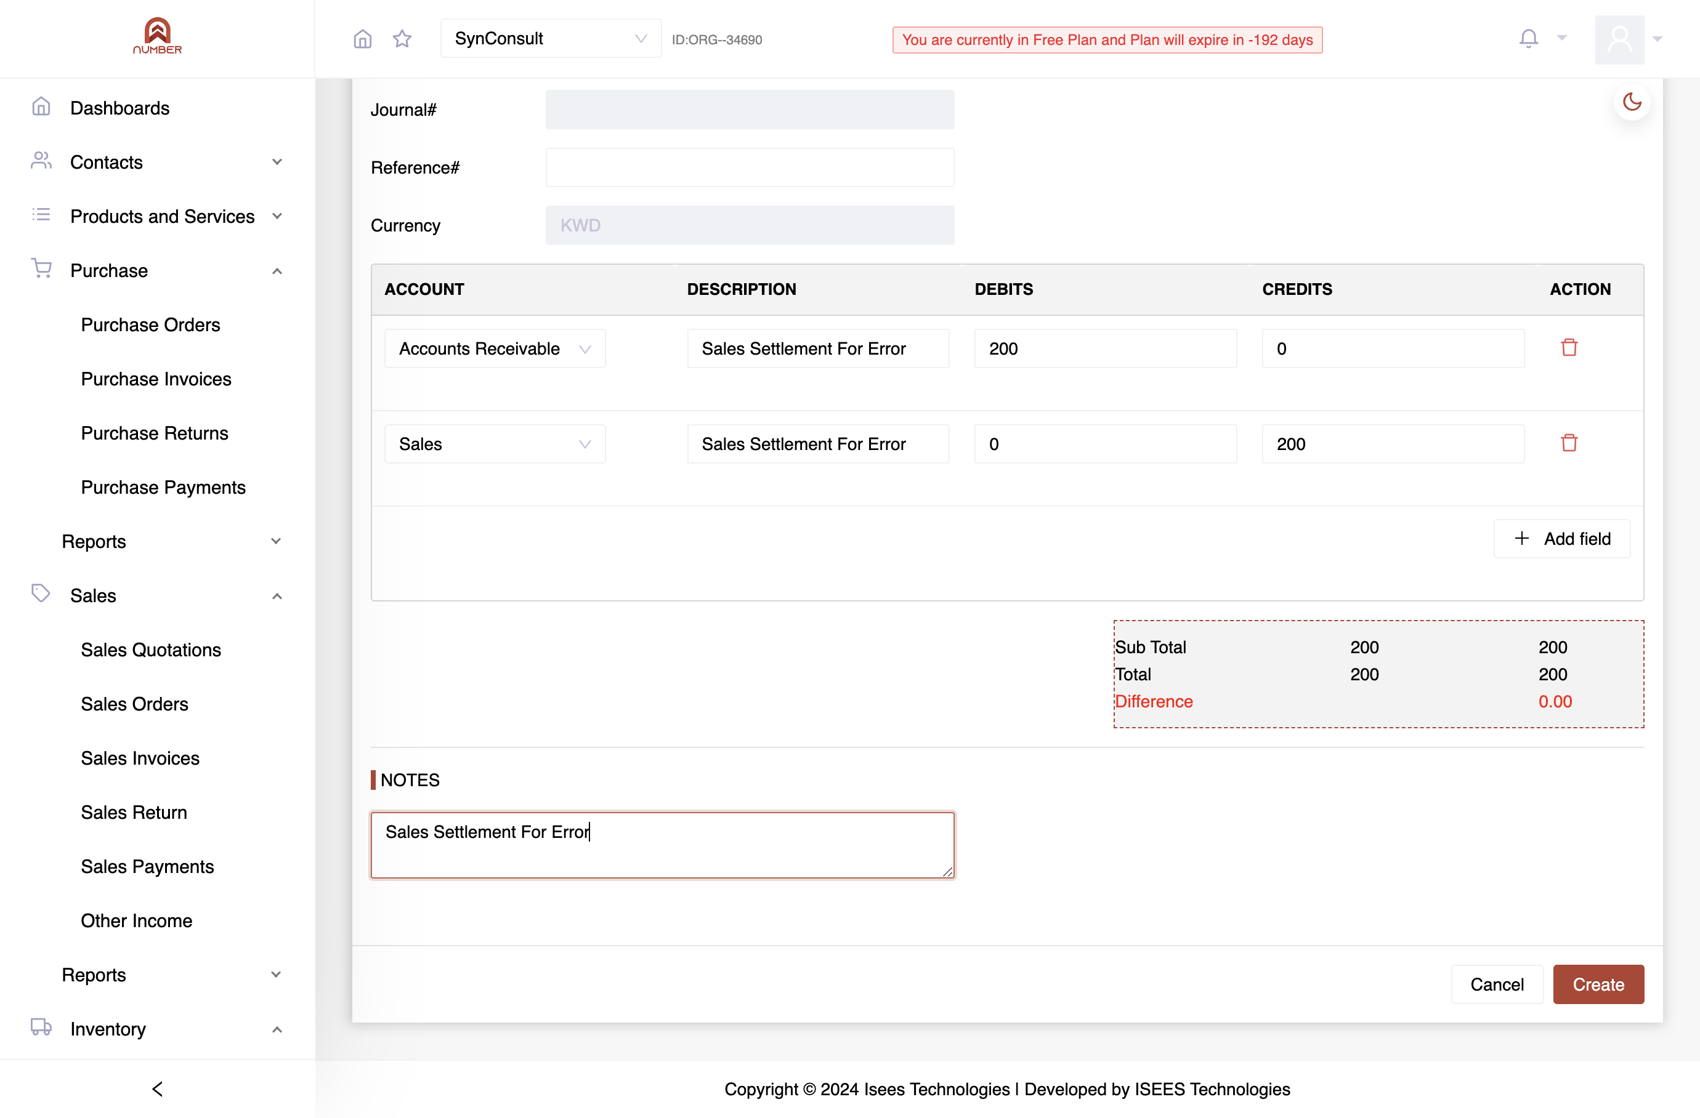Open the SynConsult organization dropdown
The image size is (1700, 1118).
click(551, 39)
